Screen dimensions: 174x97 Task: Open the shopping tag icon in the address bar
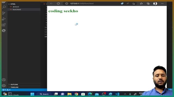click(x=122, y=4)
